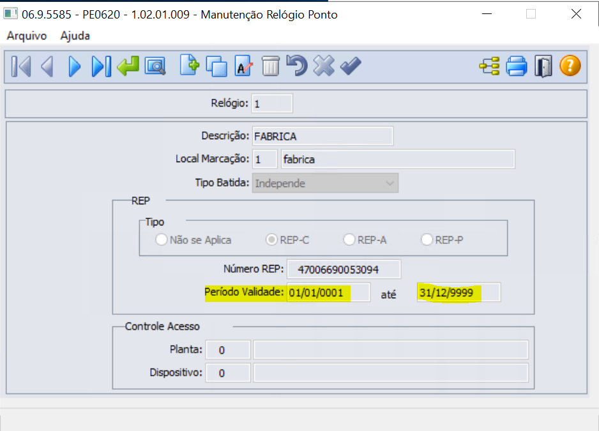
Task: Go to next record arrow
Action: [75, 66]
